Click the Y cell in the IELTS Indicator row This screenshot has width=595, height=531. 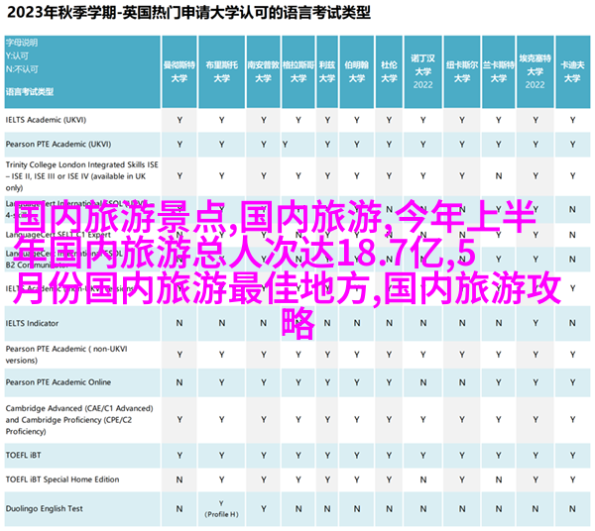535,323
